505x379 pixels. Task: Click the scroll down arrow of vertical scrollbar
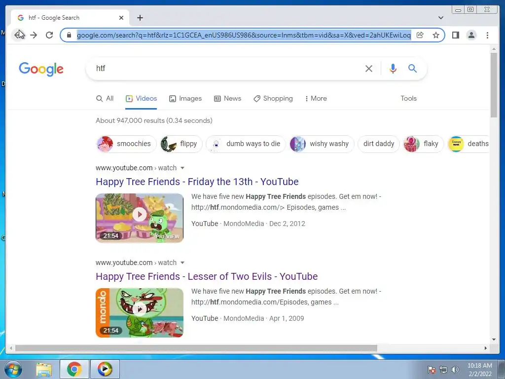pyautogui.click(x=494, y=339)
